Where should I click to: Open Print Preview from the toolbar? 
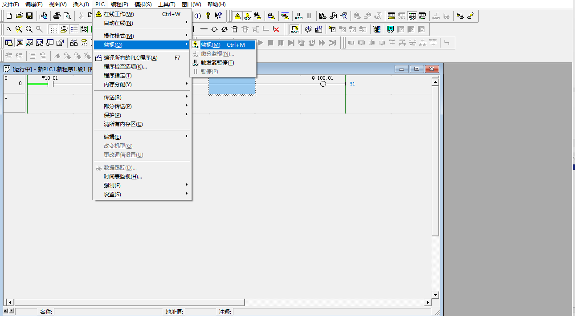(x=67, y=16)
